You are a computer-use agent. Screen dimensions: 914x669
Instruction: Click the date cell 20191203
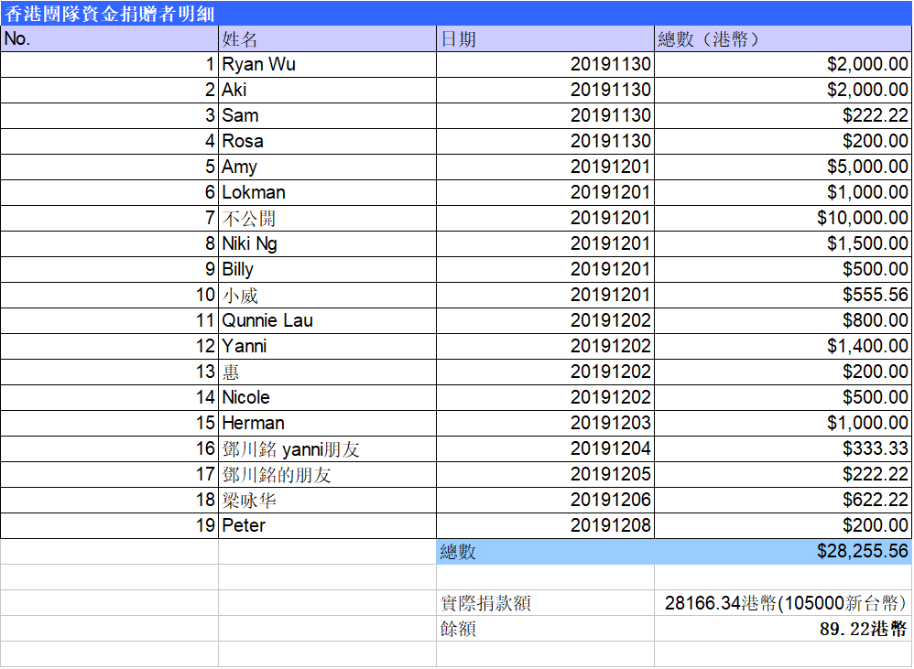tap(545, 424)
